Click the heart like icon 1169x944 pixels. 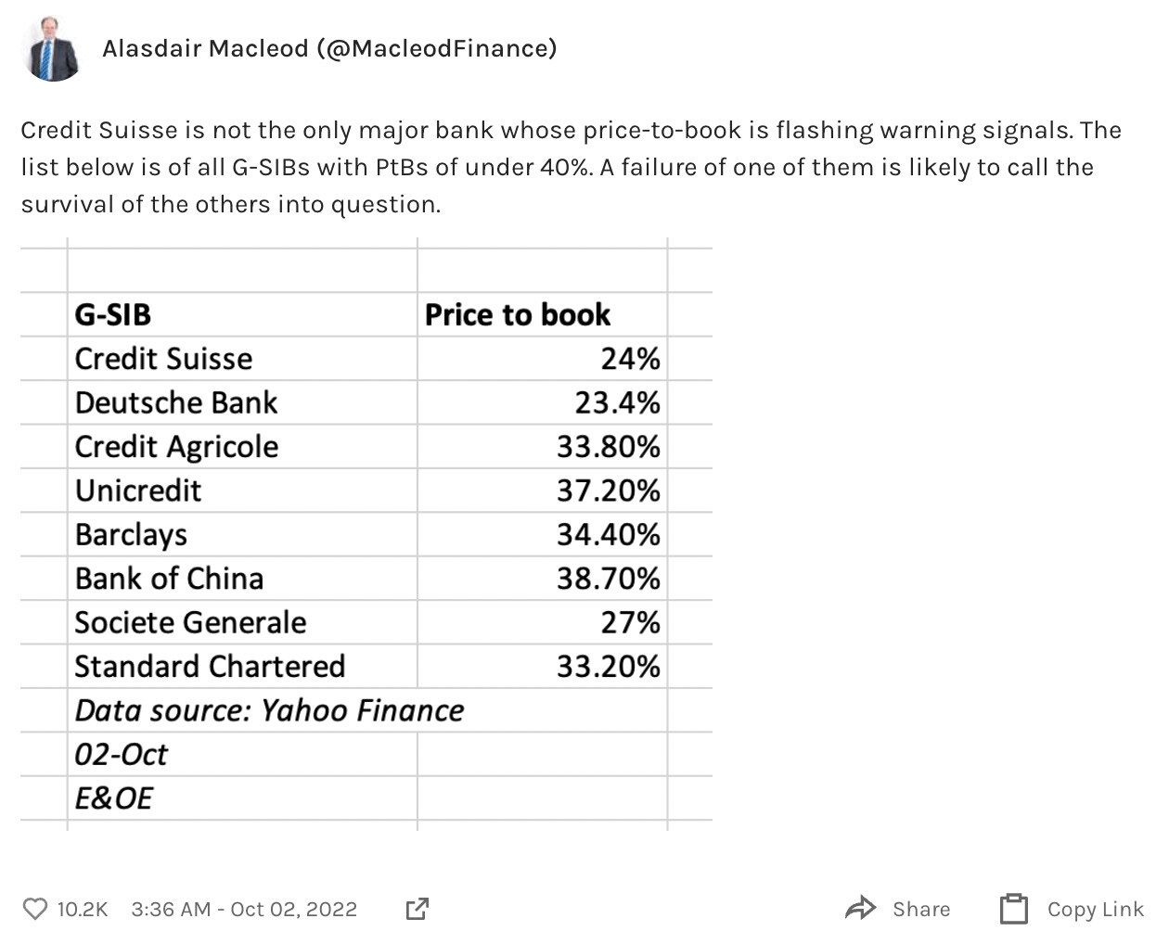(x=34, y=909)
